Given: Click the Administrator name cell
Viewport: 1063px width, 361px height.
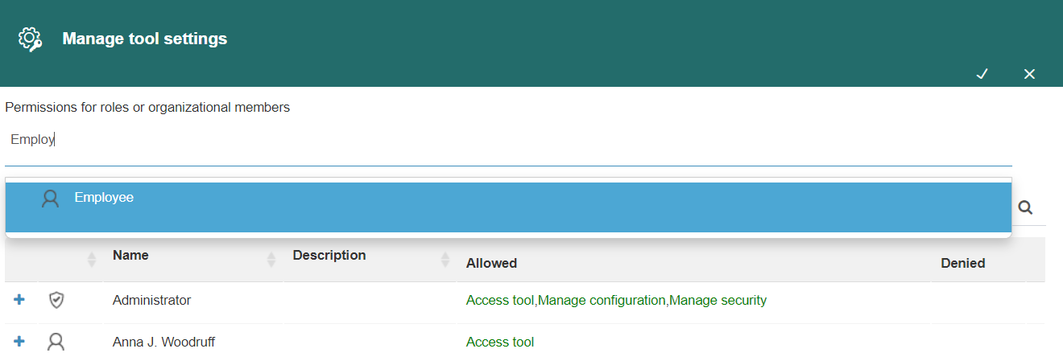Looking at the screenshot, I should tap(151, 300).
